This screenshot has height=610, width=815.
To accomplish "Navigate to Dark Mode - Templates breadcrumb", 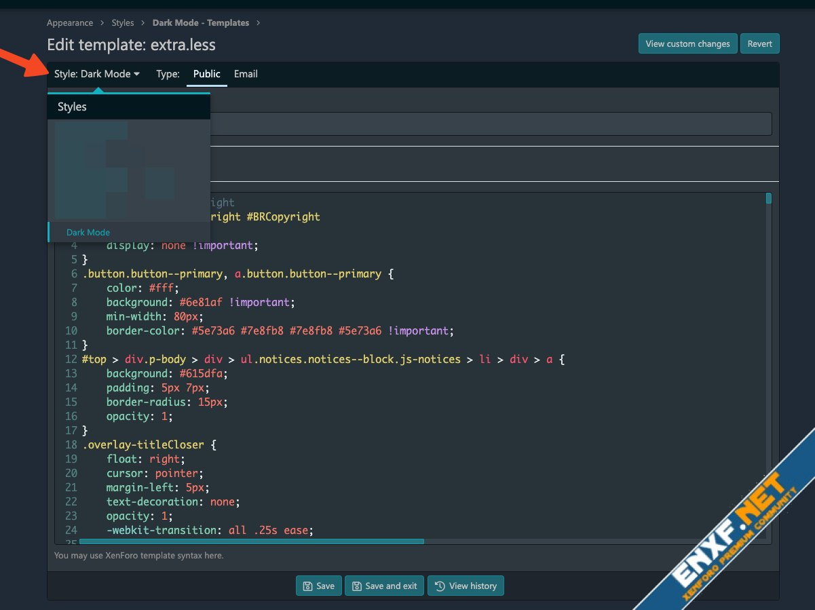I will [200, 23].
